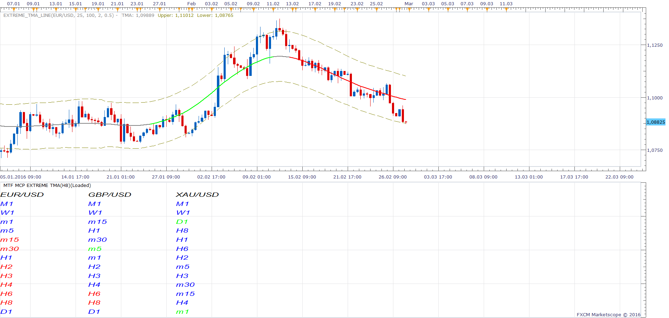Image resolution: width=669 pixels, height=318 pixels.
Task: Click blue H8 under XAU/USD
Action: [182, 231]
